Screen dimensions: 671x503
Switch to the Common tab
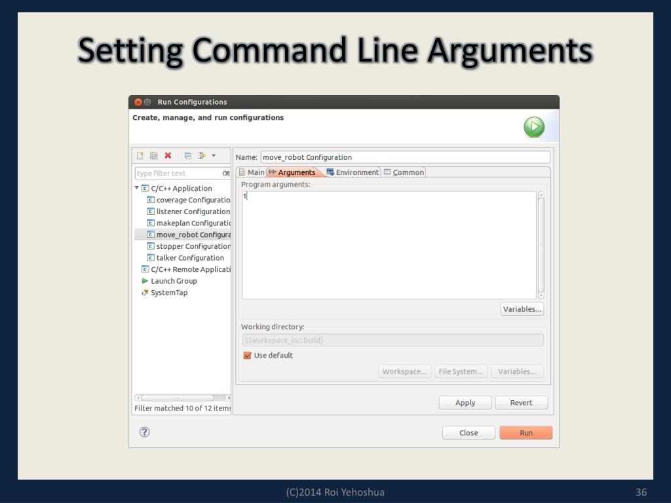(404, 172)
